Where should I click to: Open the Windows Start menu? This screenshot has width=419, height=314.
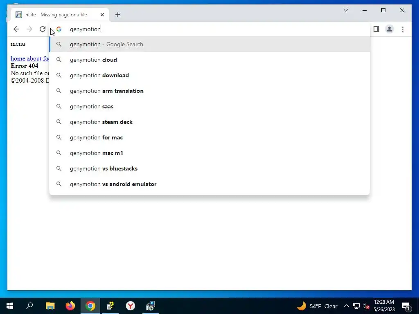click(10, 306)
